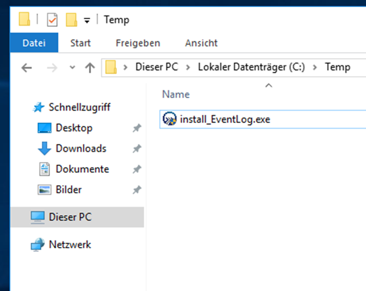Select the install_EventLog.exe file
Viewport: 366px width, 291px height.
click(x=263, y=119)
